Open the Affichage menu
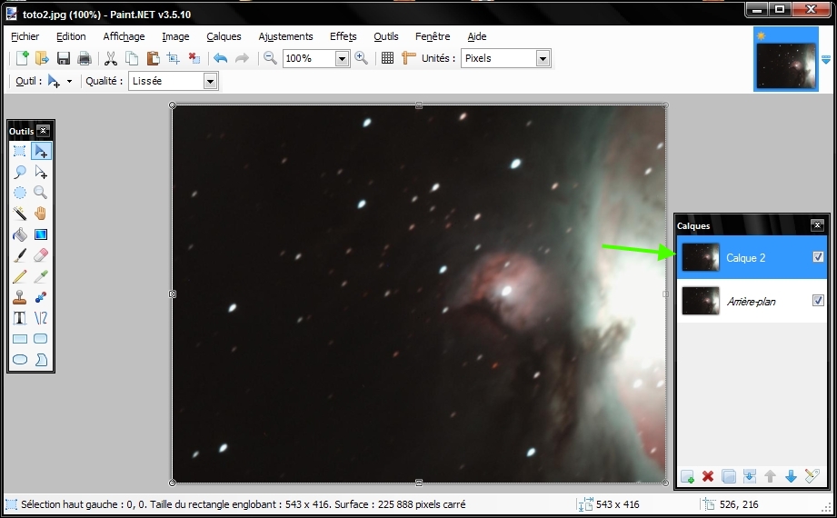The image size is (837, 518). 124,36
